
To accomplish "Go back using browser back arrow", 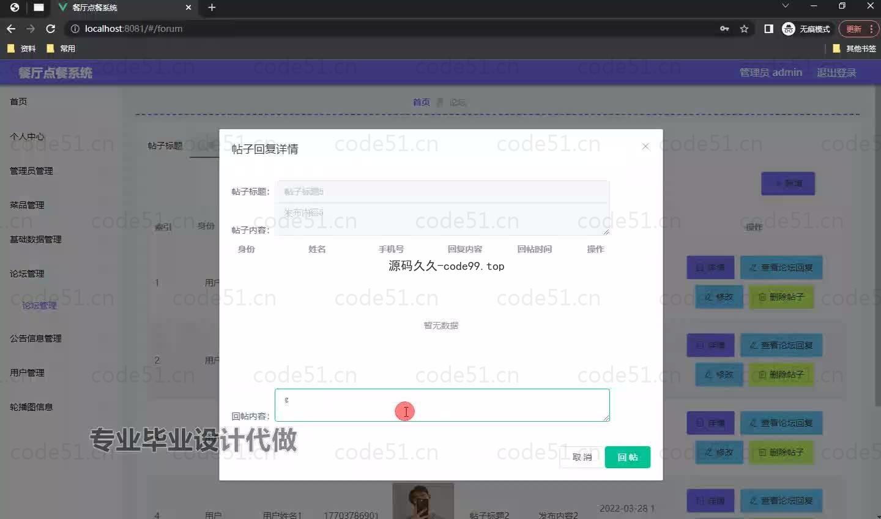I will (11, 29).
